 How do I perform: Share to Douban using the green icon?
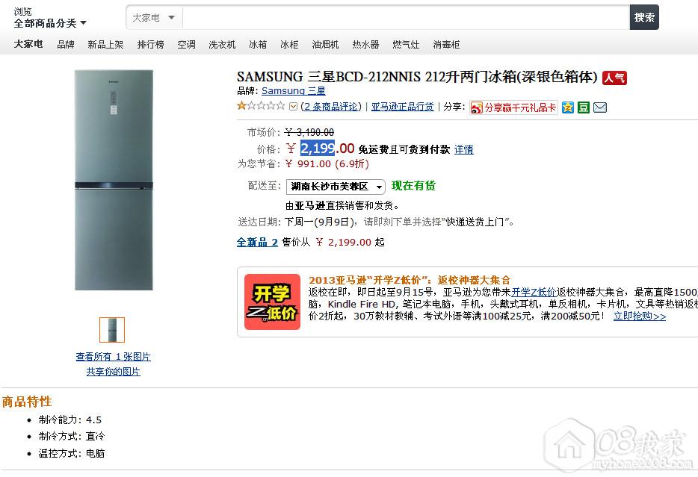584,107
